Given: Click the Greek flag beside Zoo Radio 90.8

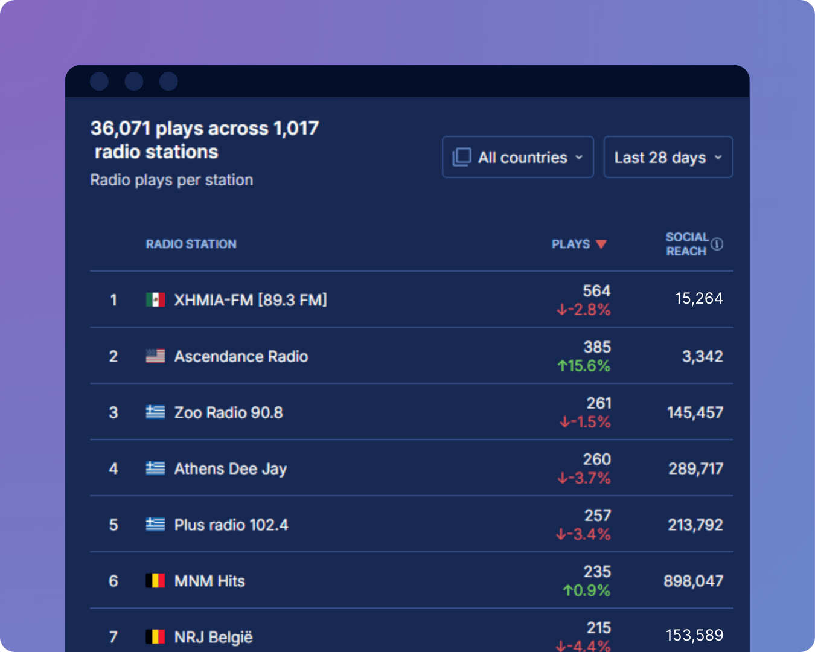Looking at the screenshot, I should [155, 412].
